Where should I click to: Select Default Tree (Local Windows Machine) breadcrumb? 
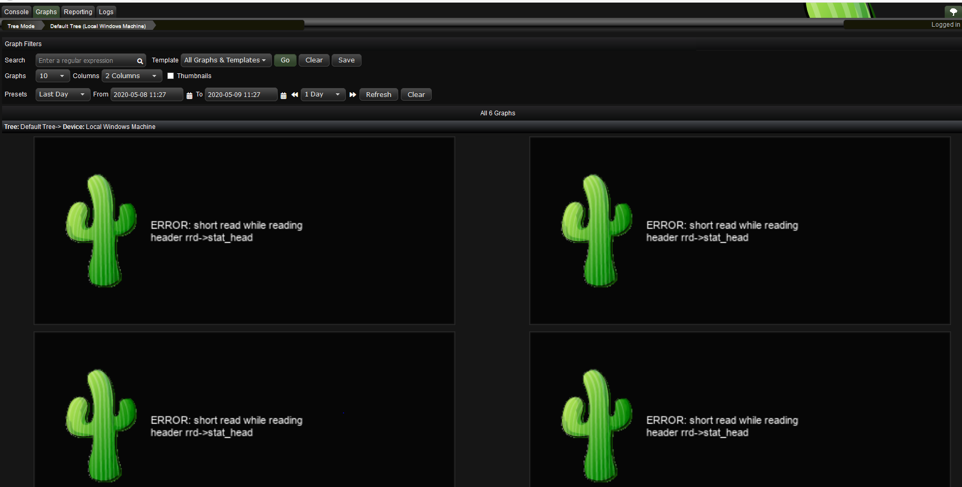click(98, 26)
